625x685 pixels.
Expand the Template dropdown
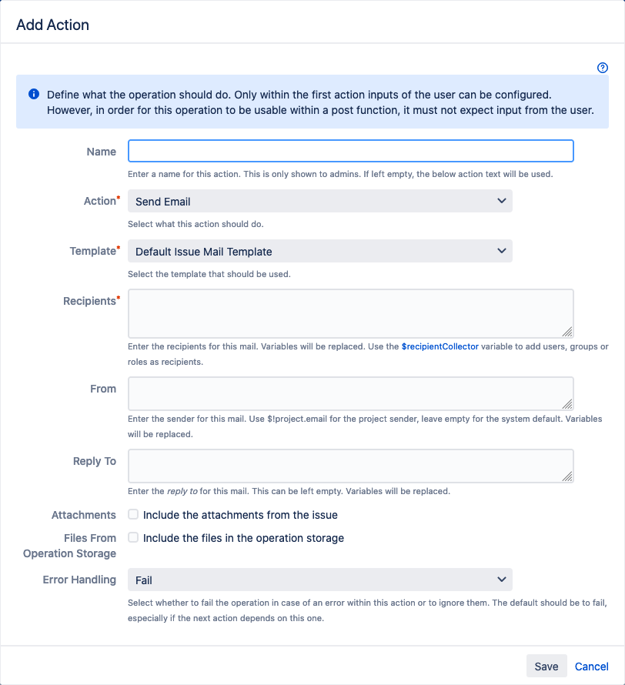(319, 252)
